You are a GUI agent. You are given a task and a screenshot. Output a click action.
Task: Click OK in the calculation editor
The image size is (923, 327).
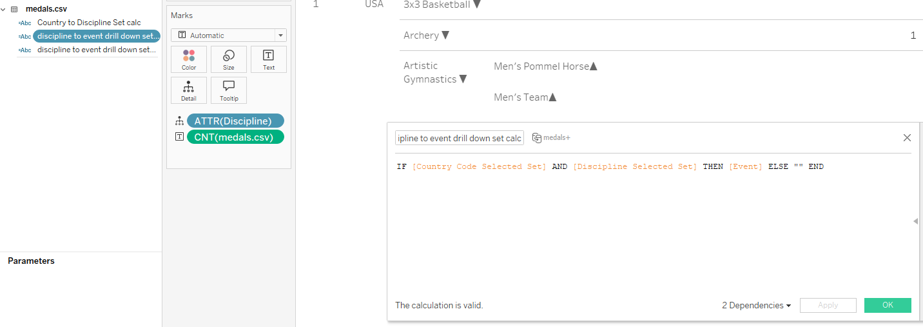[x=888, y=305]
